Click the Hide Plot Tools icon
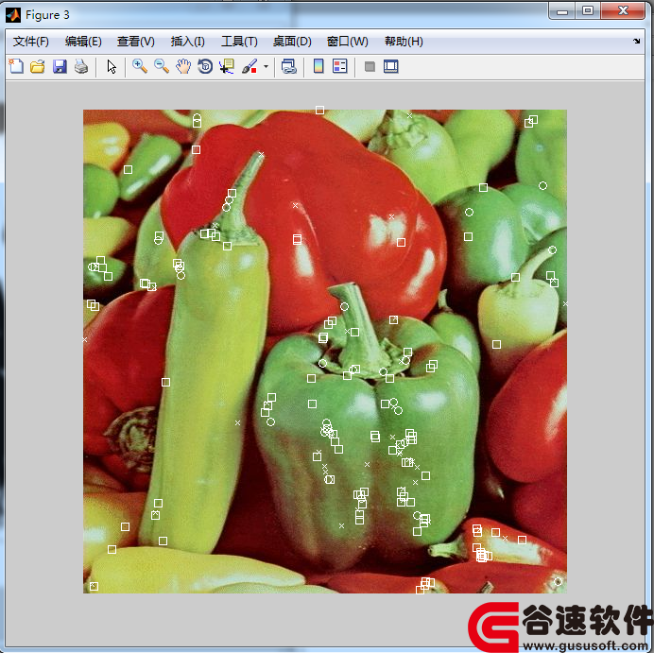The image size is (654, 653). pyautogui.click(x=370, y=66)
